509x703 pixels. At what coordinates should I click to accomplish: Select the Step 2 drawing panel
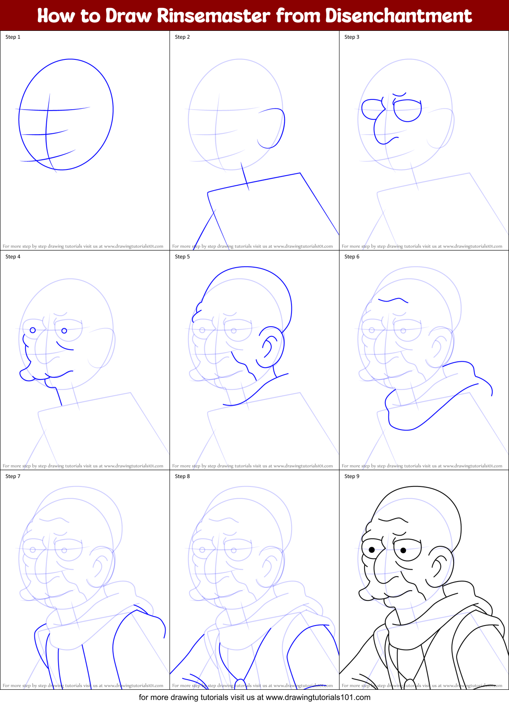[x=254, y=140]
